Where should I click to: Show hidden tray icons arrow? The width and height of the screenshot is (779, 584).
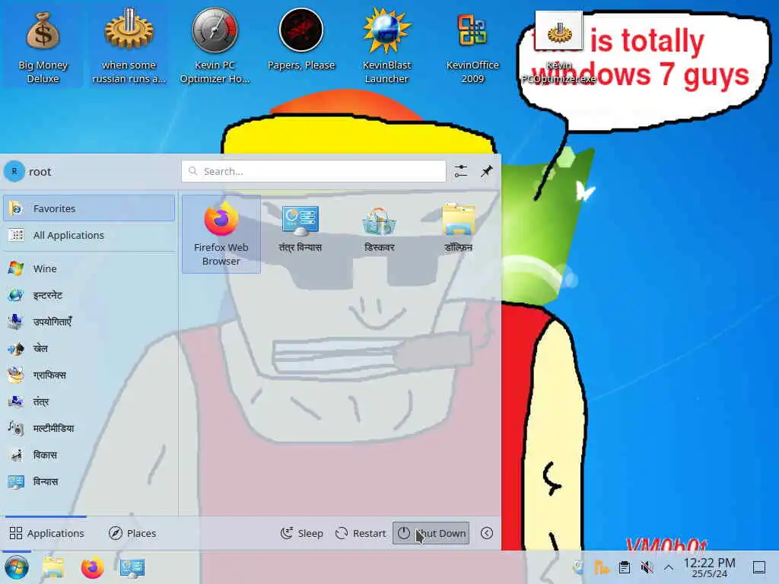pyautogui.click(x=669, y=567)
